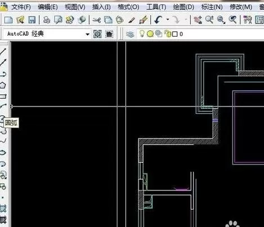Select the Line draw tool
The width and height of the screenshot is (264, 227).
pyautogui.click(x=3, y=51)
